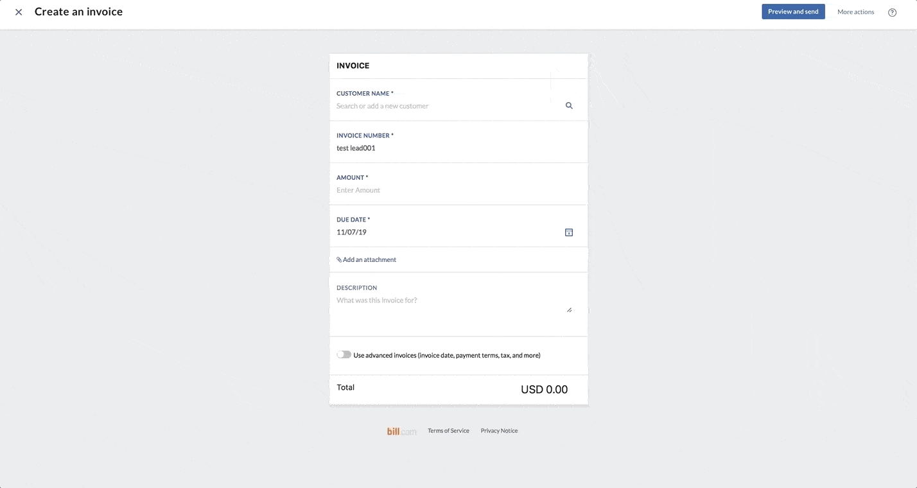Click the description box resize handle
This screenshot has height=488, width=917.
click(x=569, y=309)
